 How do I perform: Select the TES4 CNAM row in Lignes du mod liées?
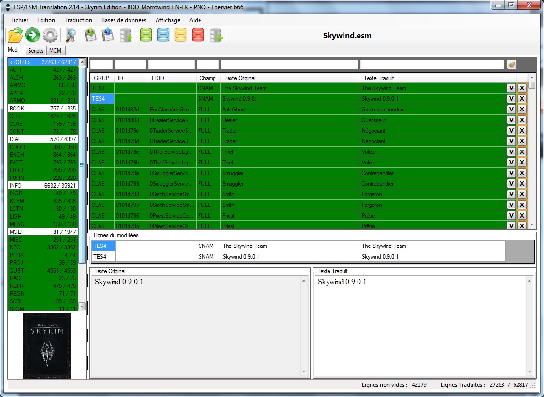(x=299, y=246)
